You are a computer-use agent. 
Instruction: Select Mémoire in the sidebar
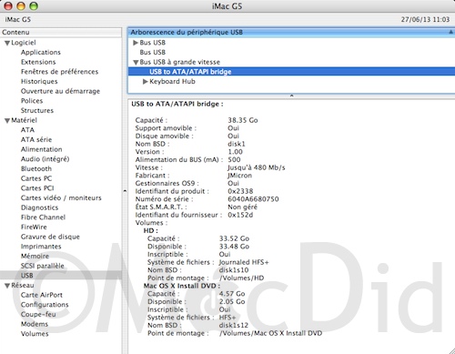point(35,256)
